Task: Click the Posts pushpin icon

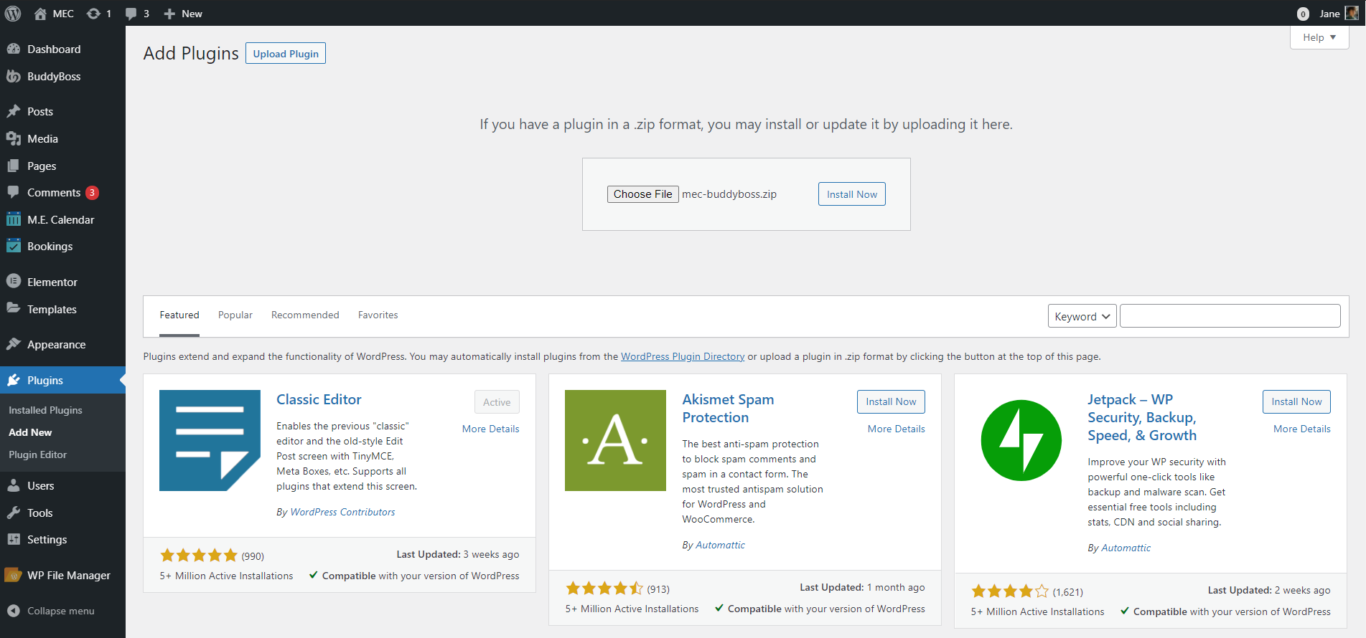Action: 14,111
